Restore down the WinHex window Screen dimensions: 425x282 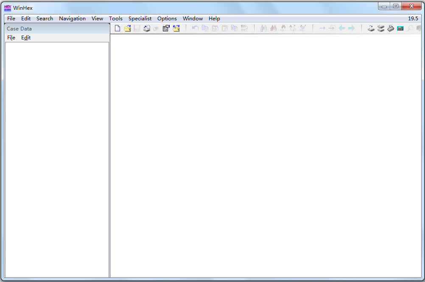(x=396, y=6)
